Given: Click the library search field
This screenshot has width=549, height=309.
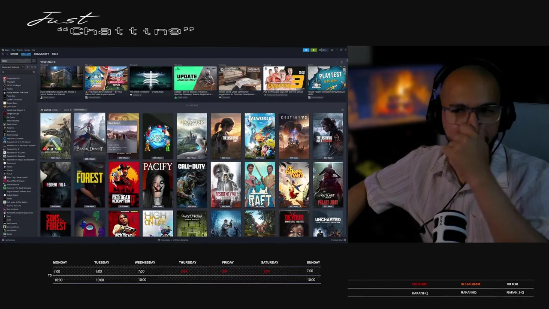Looking at the screenshot, I should tap(16, 72).
